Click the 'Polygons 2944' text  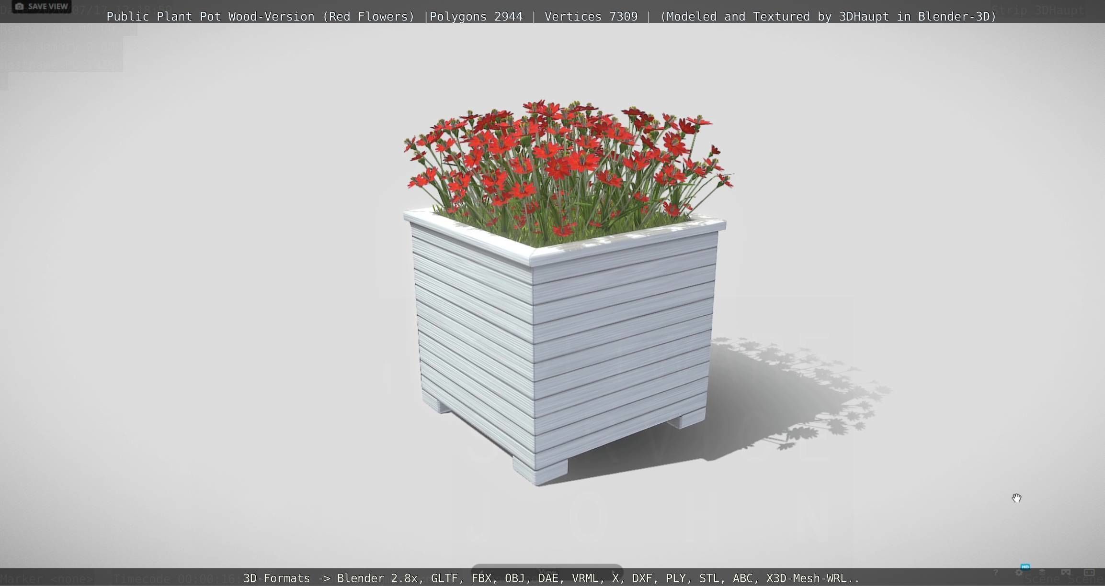click(476, 17)
